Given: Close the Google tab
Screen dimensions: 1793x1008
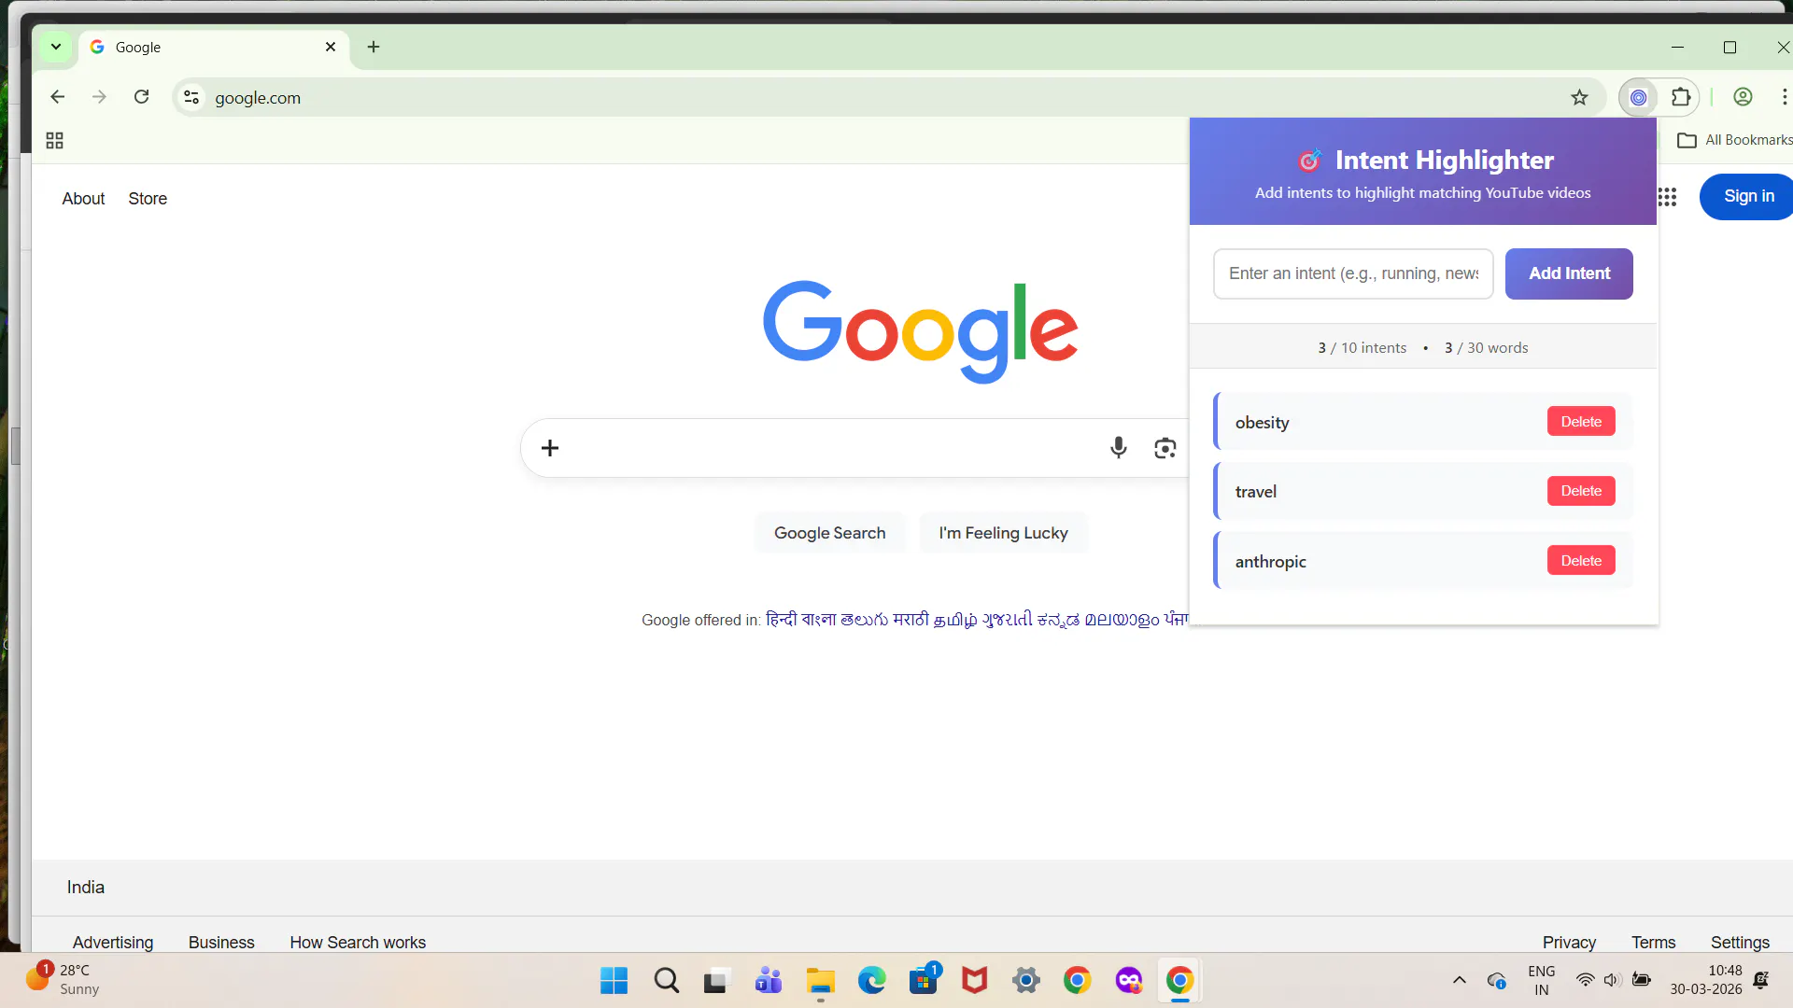Looking at the screenshot, I should click(331, 47).
